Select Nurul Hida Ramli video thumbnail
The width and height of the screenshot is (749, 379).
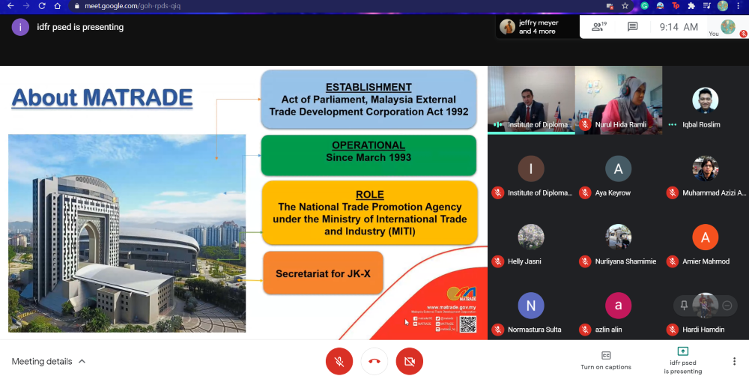[618, 99]
